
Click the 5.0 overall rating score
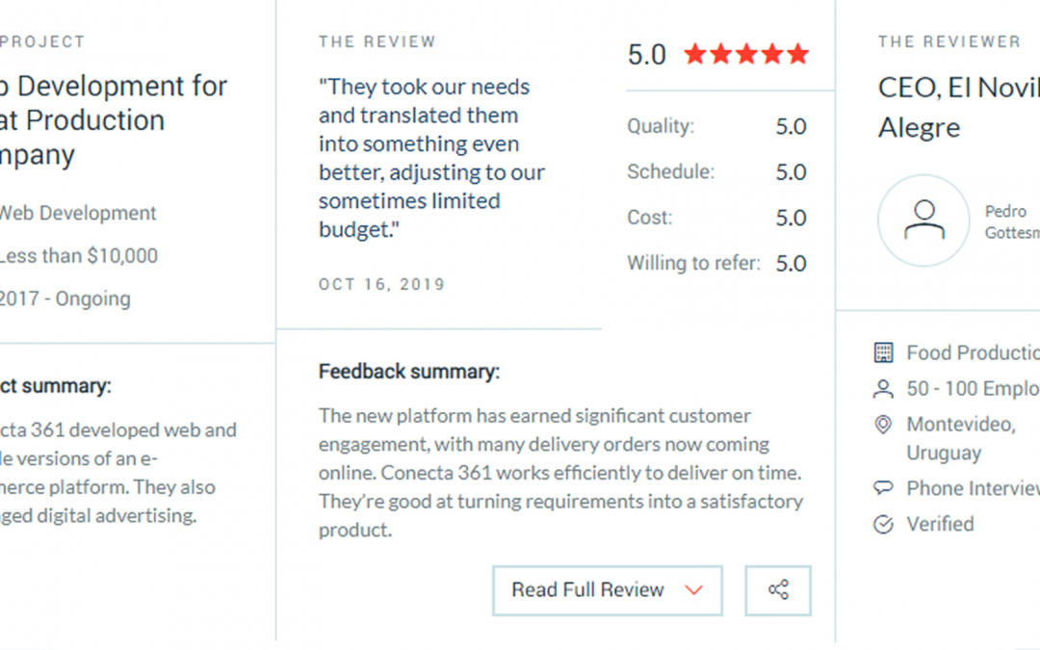pos(646,55)
